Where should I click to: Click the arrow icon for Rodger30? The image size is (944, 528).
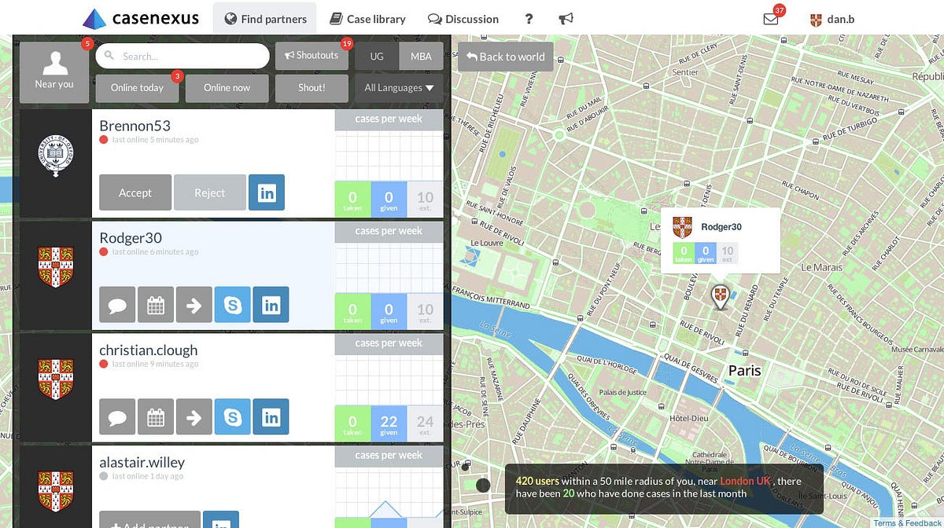(x=194, y=305)
